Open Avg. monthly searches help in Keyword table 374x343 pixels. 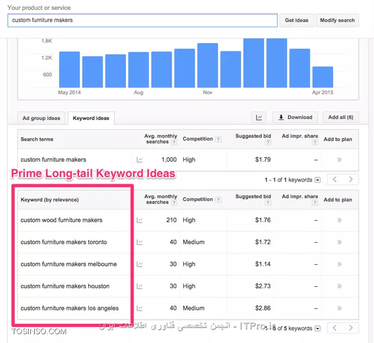174,203
